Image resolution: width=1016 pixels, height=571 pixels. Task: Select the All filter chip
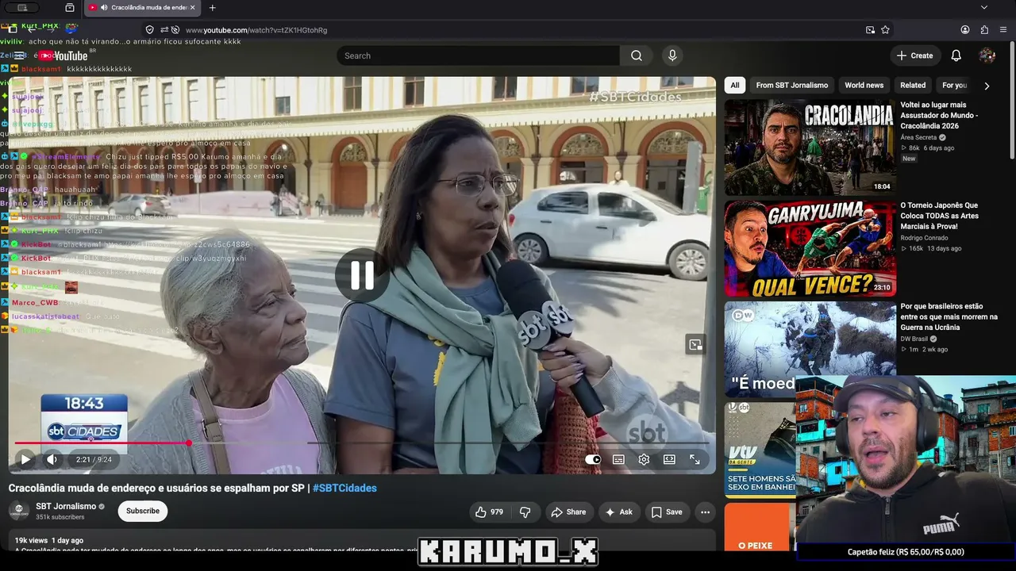point(735,86)
